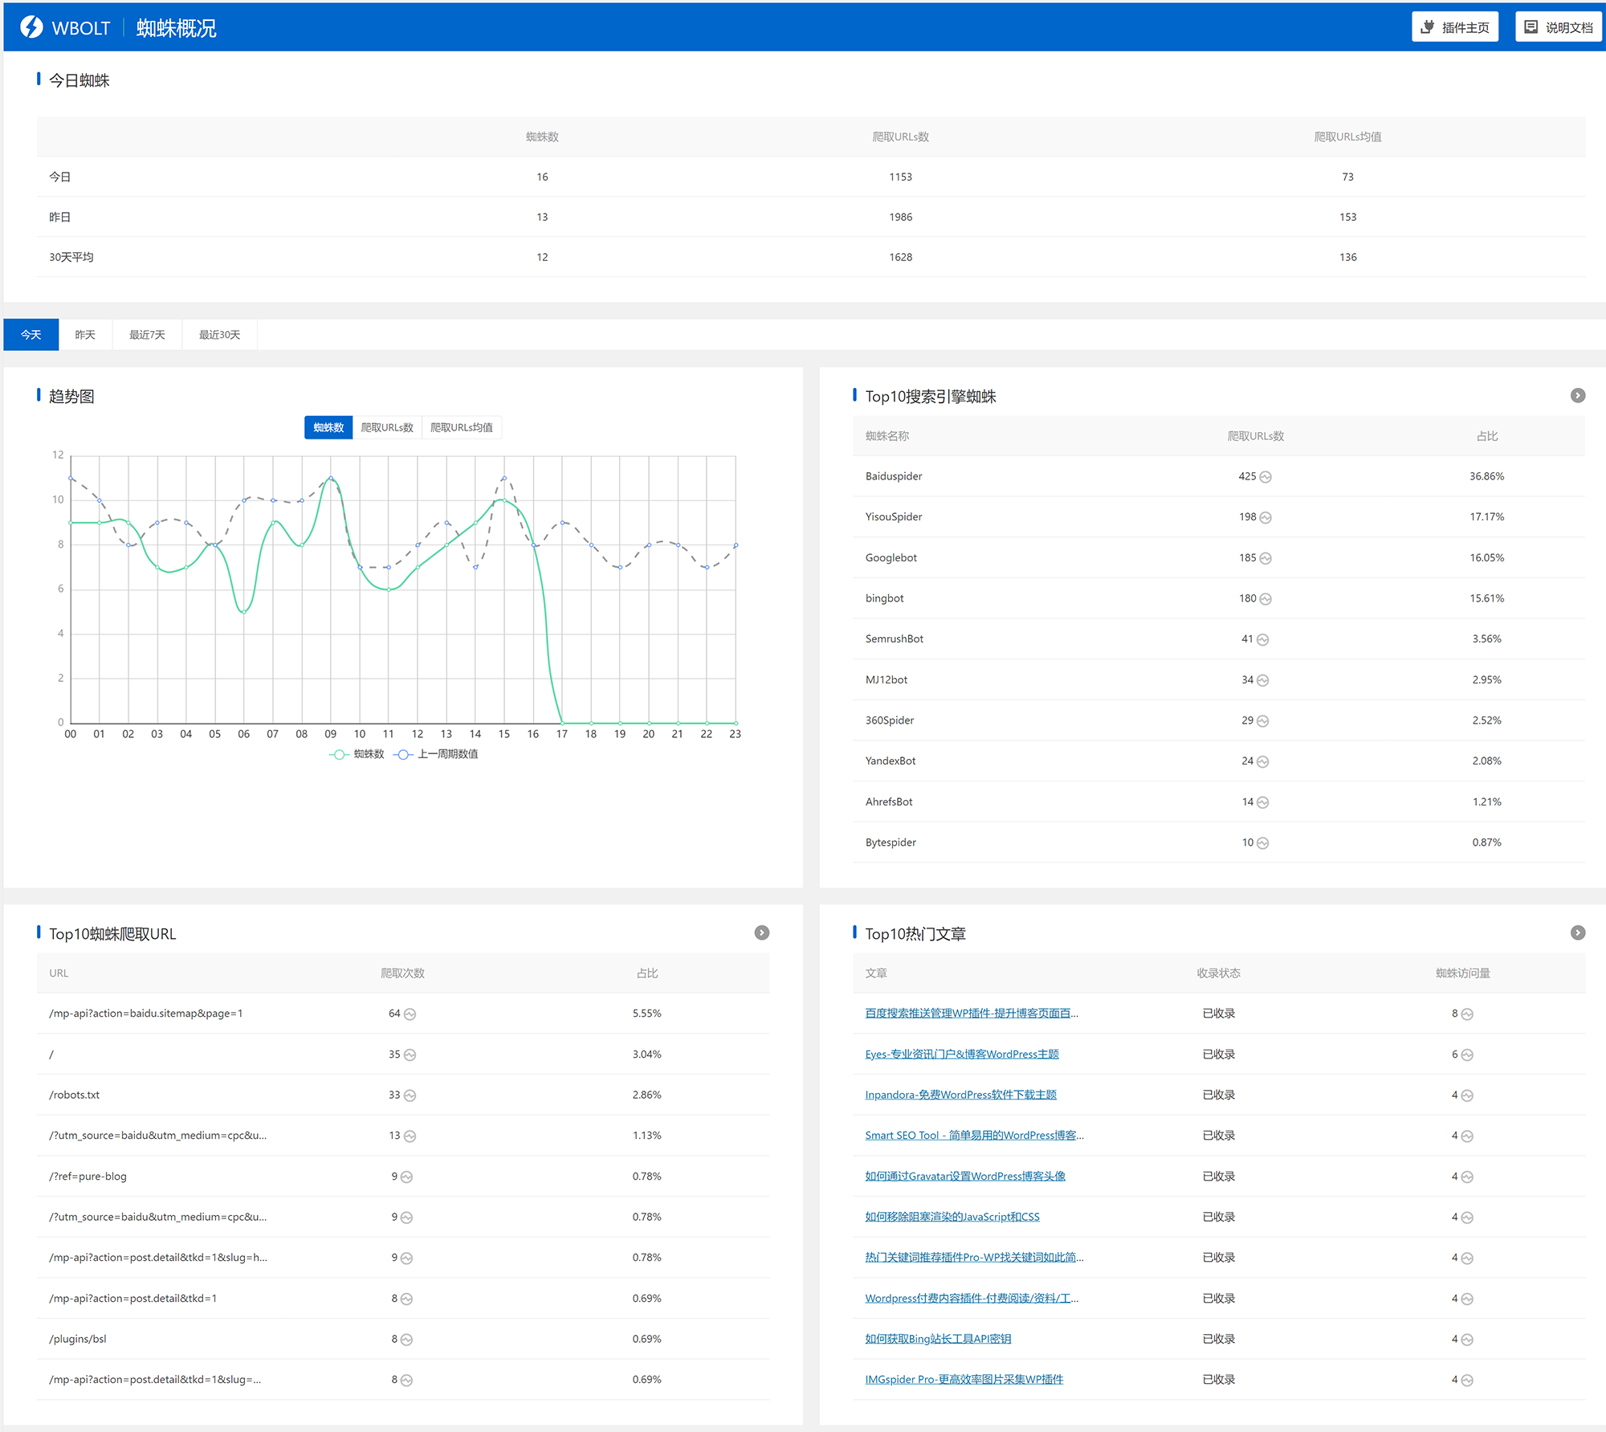
Task: Expand the Top10蜘蛛爬取URL panel via the arrow
Action: tap(762, 932)
